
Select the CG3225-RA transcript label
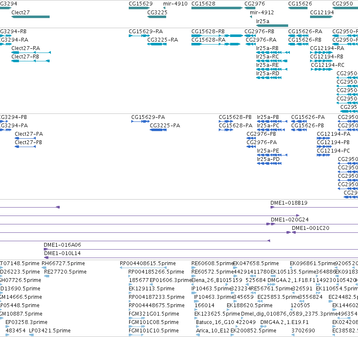[162, 40]
